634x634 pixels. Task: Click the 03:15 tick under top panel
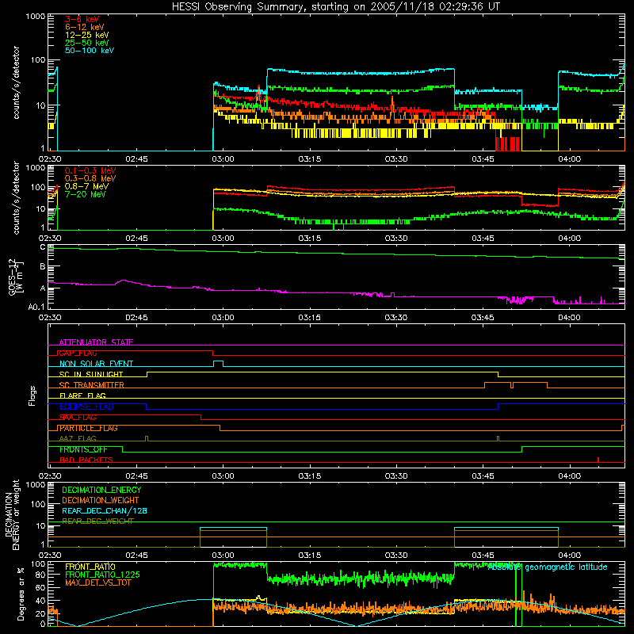309,159
